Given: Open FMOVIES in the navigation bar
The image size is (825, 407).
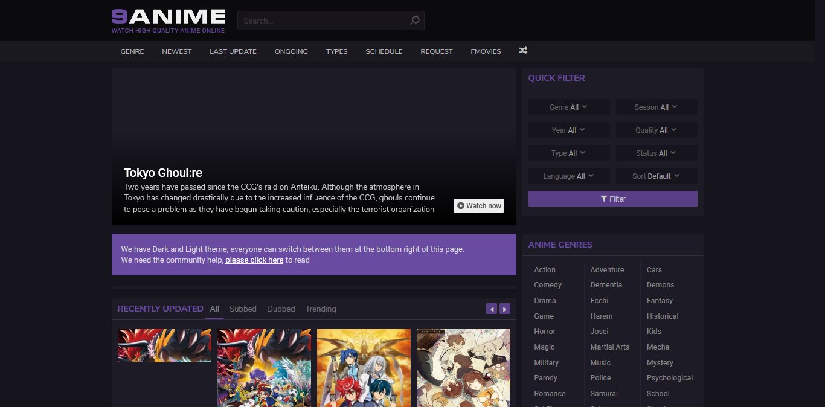Looking at the screenshot, I should [486, 51].
